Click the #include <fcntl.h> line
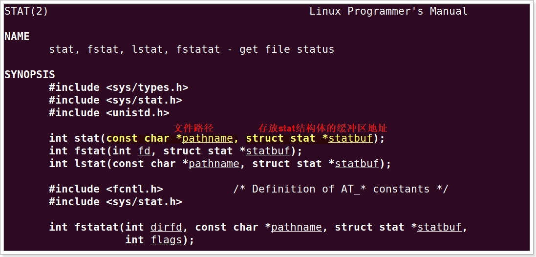 pos(106,189)
